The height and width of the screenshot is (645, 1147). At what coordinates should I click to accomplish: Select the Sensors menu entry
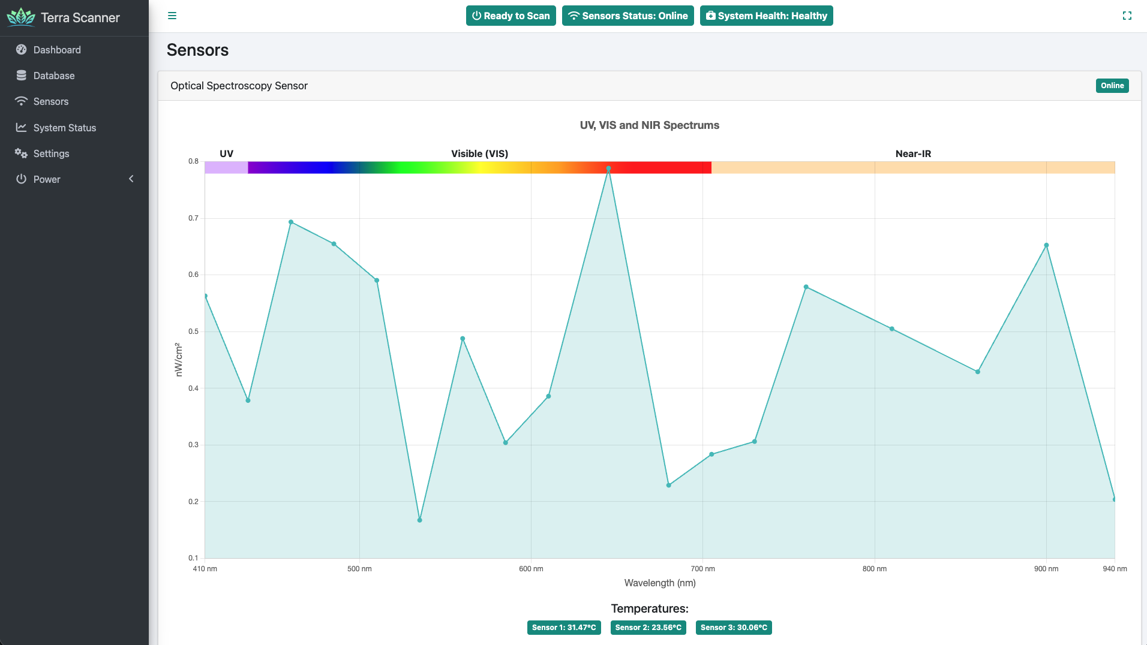pyautogui.click(x=50, y=101)
